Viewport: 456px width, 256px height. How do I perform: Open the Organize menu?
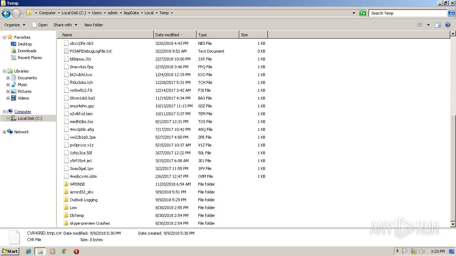(x=15, y=25)
